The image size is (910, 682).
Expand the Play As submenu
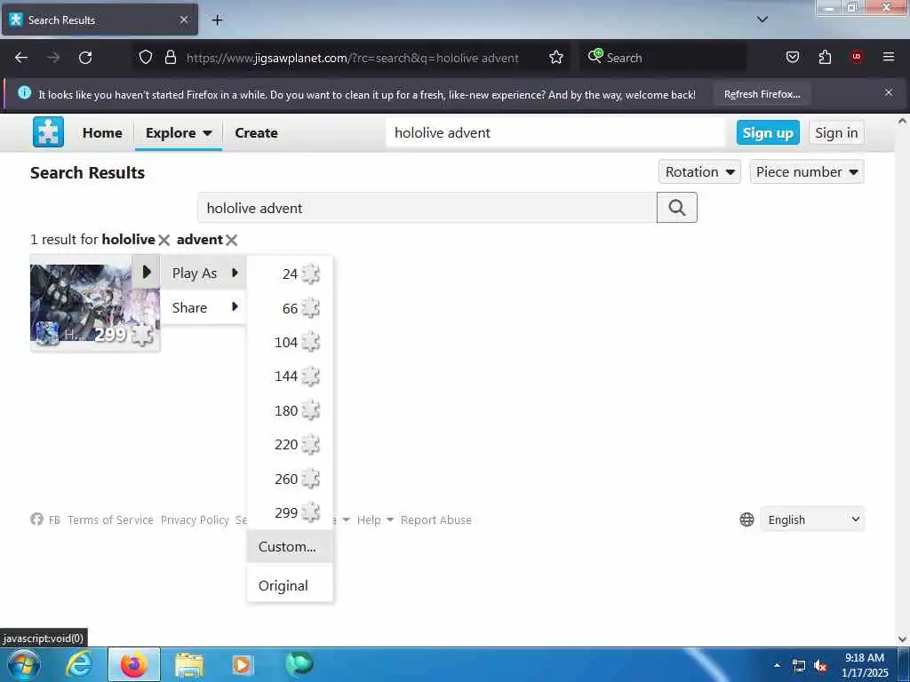[204, 273]
